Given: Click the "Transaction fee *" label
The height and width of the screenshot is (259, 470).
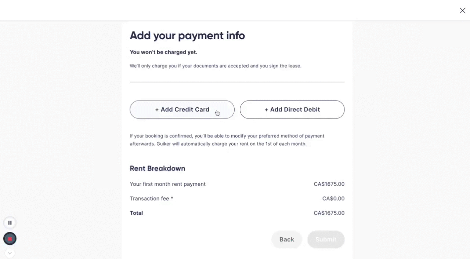Looking at the screenshot, I should [151, 198].
